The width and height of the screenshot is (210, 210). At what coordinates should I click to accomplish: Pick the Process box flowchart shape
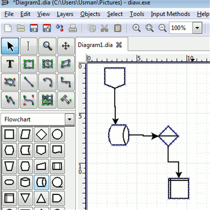coord(9,134)
